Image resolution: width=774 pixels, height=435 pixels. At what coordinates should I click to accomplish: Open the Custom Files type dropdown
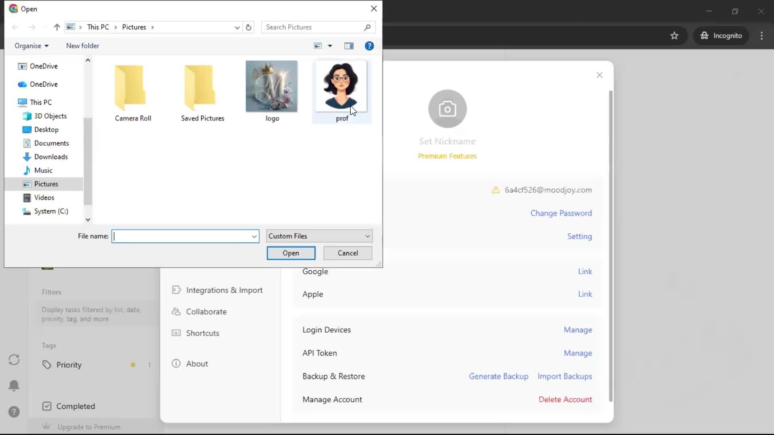pos(319,236)
